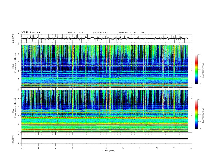Image resolution: width=215 pixels, height=166 pixels.
Task: Click the station=ATH label
Action: pyautogui.click(x=101, y=33)
